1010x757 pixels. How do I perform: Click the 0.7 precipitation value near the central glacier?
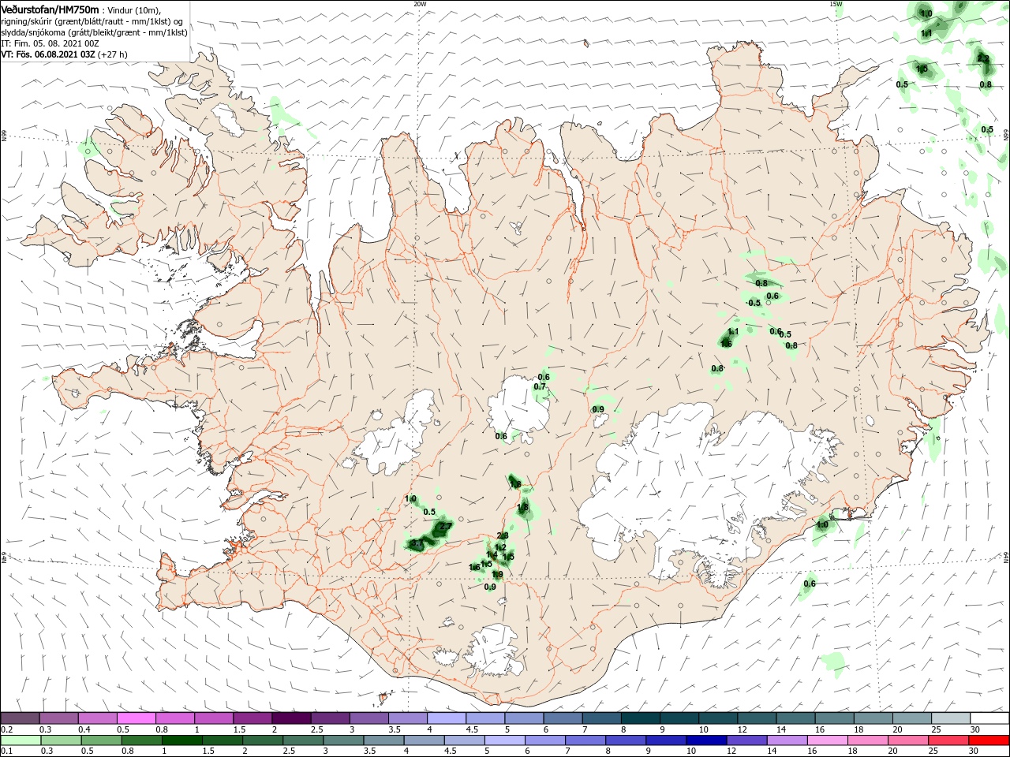coord(540,386)
